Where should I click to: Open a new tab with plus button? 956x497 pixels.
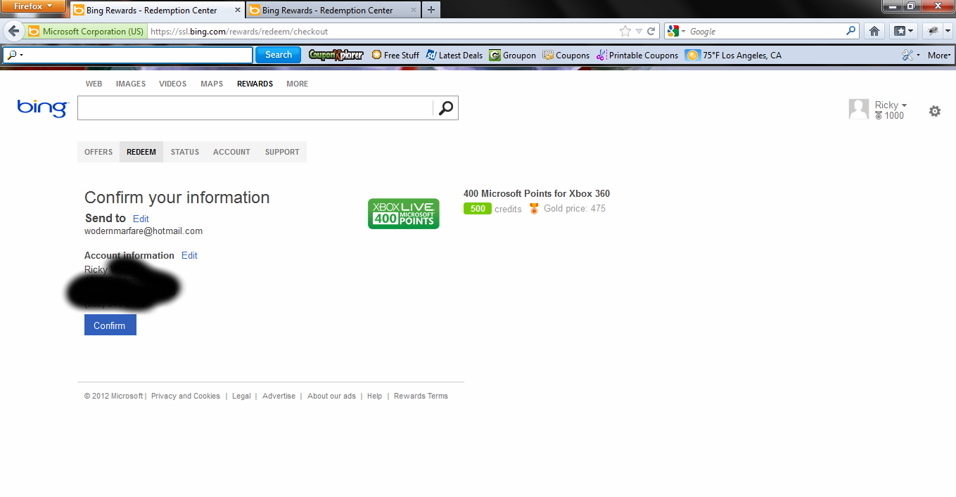tap(431, 10)
